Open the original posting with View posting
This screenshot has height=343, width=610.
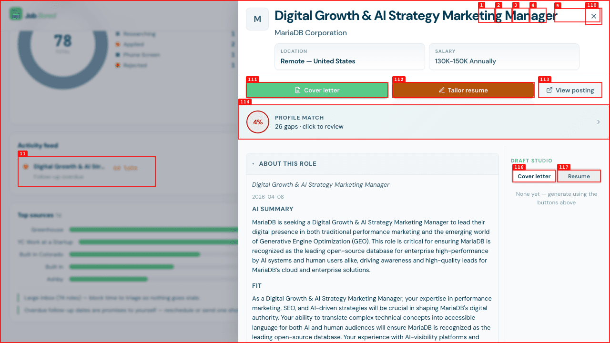point(570,90)
